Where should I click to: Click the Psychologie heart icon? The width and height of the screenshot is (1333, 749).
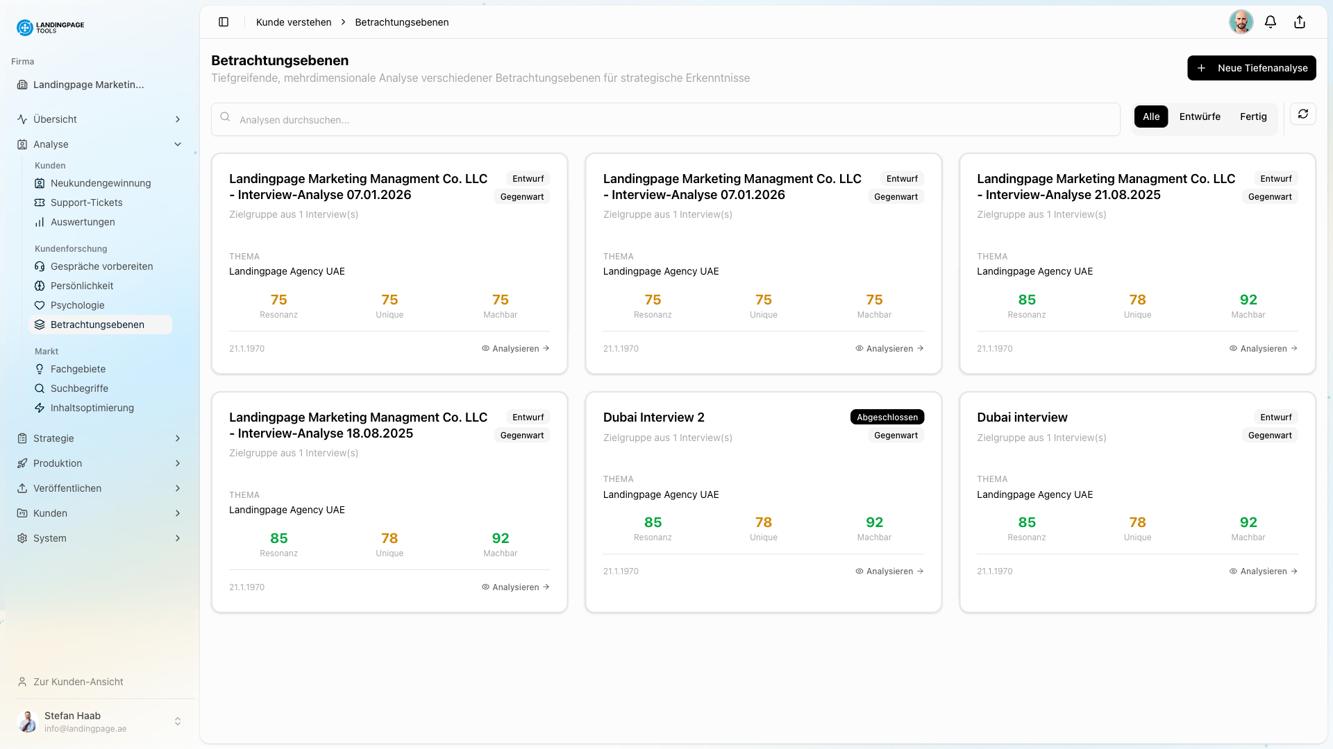[x=40, y=305]
